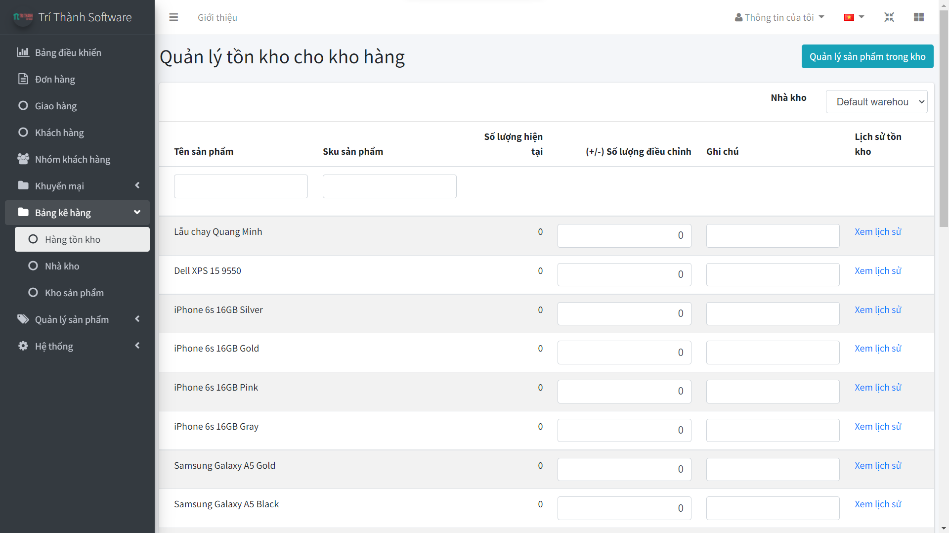This screenshot has height=533, width=949.
Task: Expand the Thông tin của tôi menu
Action: (x=779, y=17)
